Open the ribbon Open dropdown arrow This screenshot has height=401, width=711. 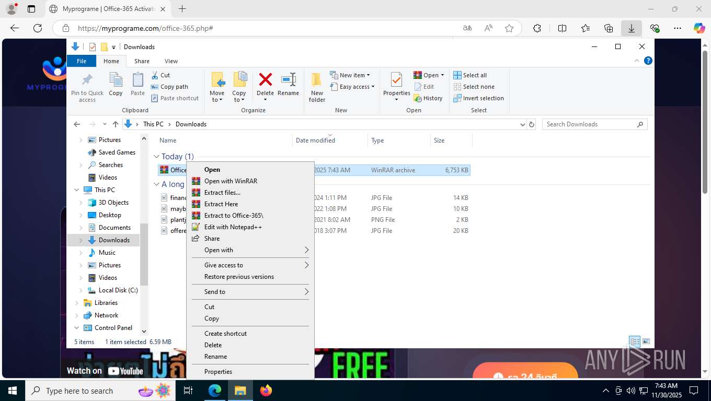pos(442,75)
